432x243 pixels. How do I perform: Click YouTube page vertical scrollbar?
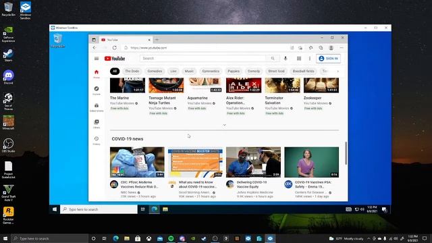point(346,153)
